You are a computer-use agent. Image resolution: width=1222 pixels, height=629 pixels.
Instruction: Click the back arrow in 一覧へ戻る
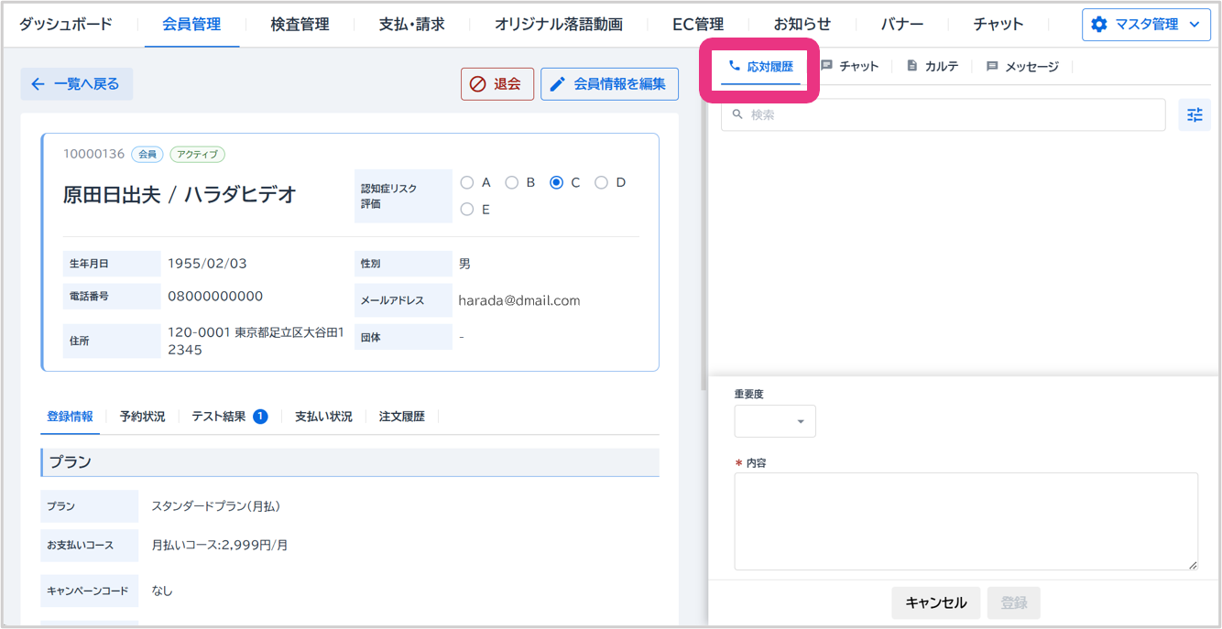(x=38, y=84)
